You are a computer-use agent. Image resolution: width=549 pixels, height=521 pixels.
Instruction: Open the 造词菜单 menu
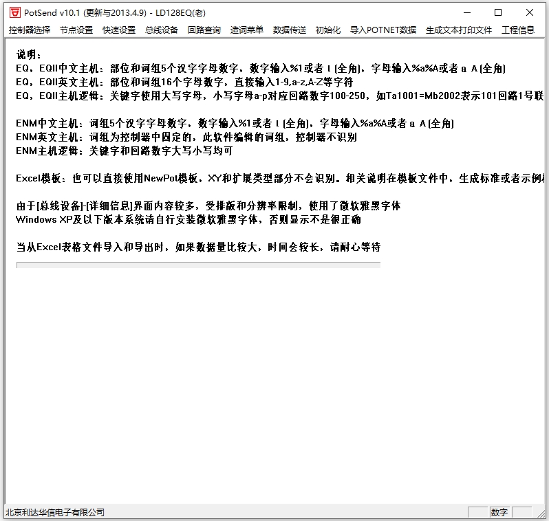[247, 30]
